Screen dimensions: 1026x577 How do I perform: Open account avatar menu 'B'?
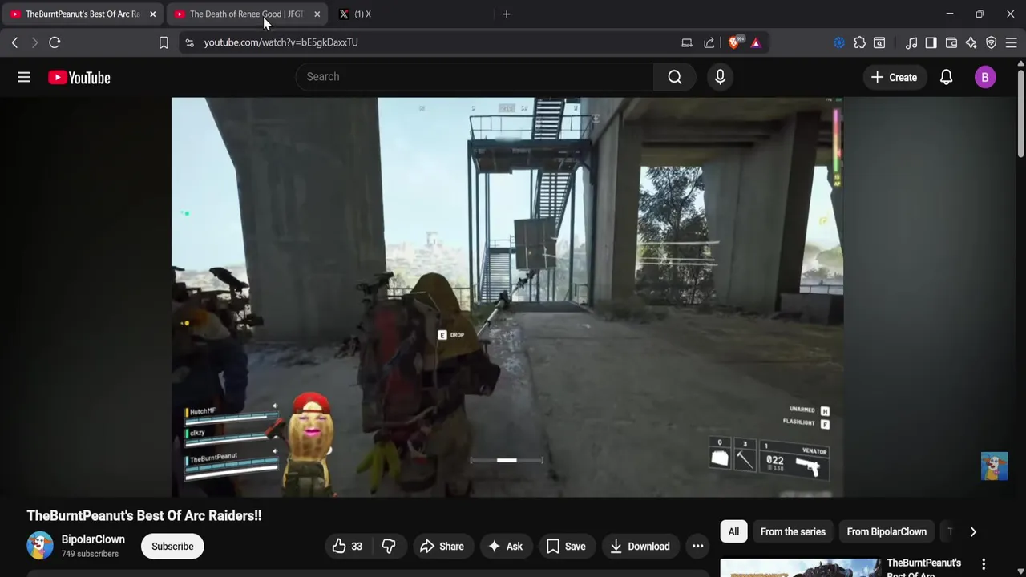985,77
